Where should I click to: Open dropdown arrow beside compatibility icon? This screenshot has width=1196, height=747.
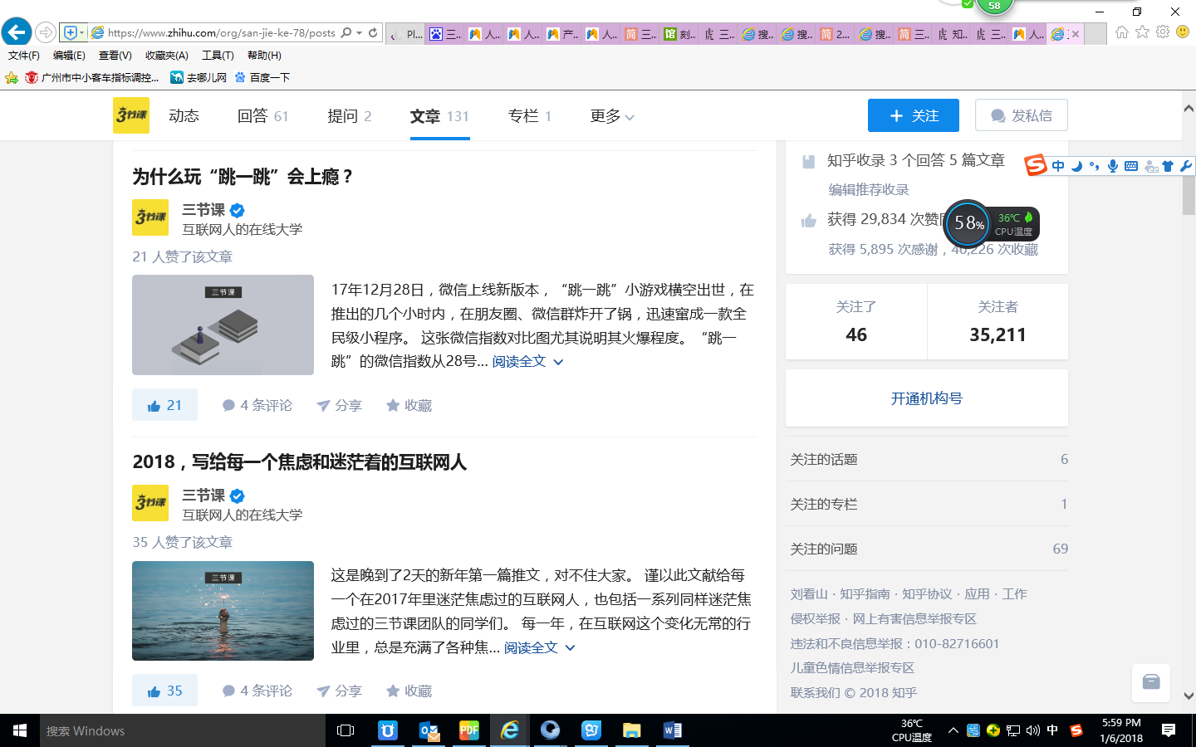(x=81, y=33)
